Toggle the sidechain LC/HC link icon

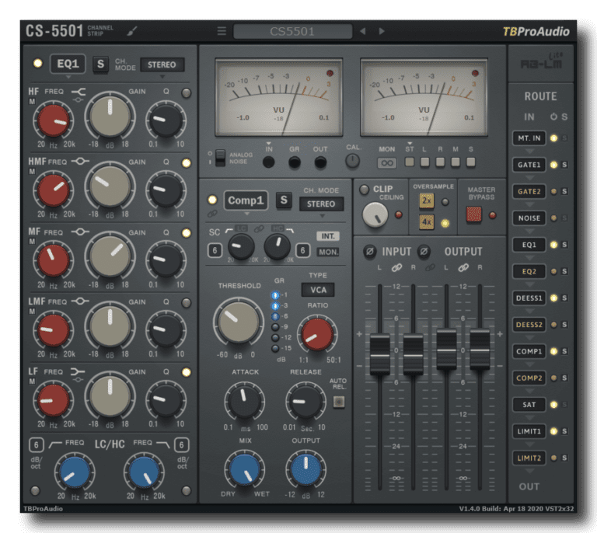[259, 228]
